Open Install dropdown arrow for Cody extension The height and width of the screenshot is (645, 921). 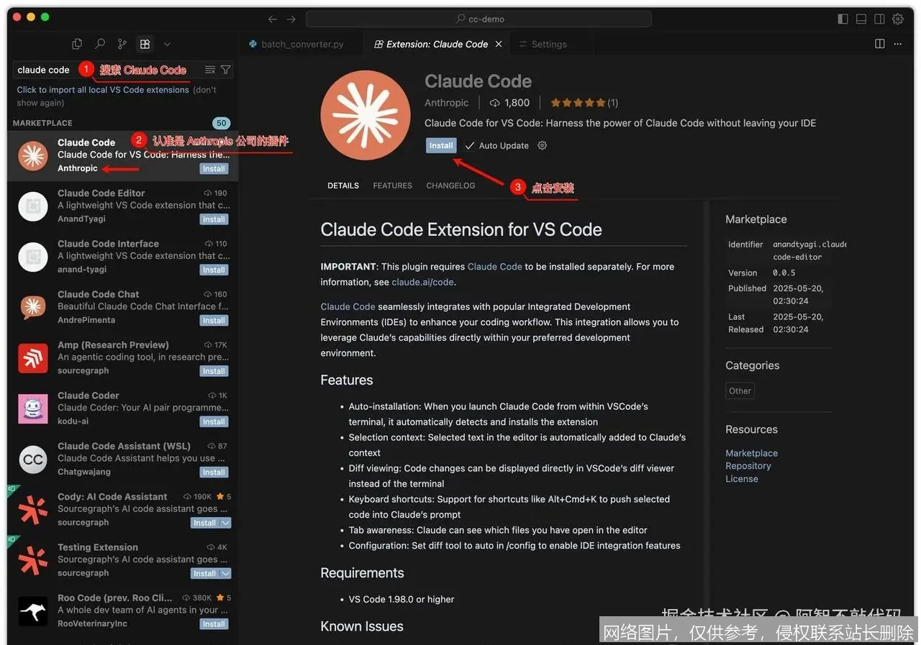tap(225, 523)
